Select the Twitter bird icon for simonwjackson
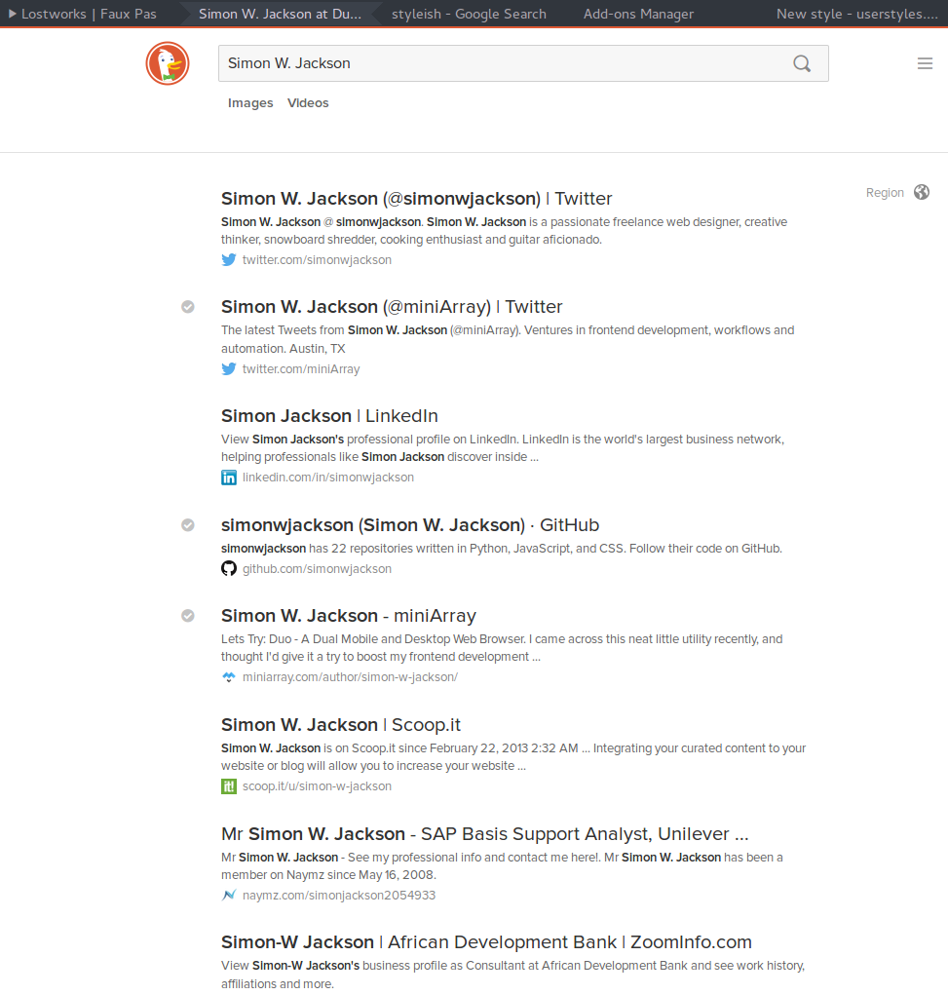948x995 pixels. click(228, 259)
